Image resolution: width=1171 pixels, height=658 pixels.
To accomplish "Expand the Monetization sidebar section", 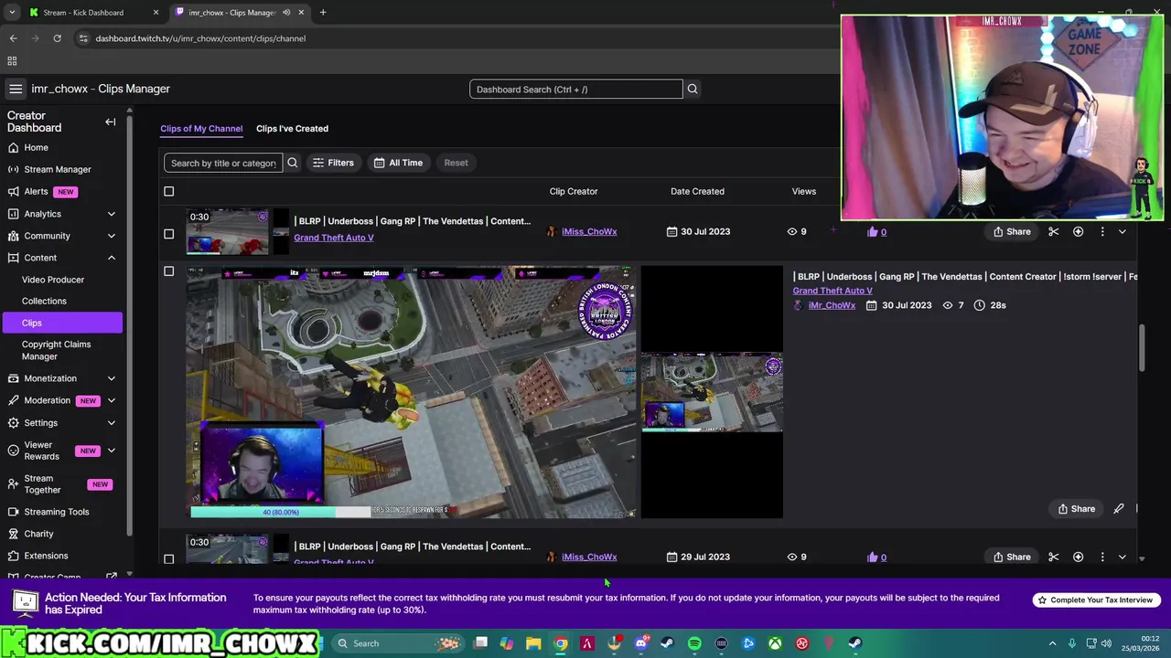I will (x=111, y=378).
